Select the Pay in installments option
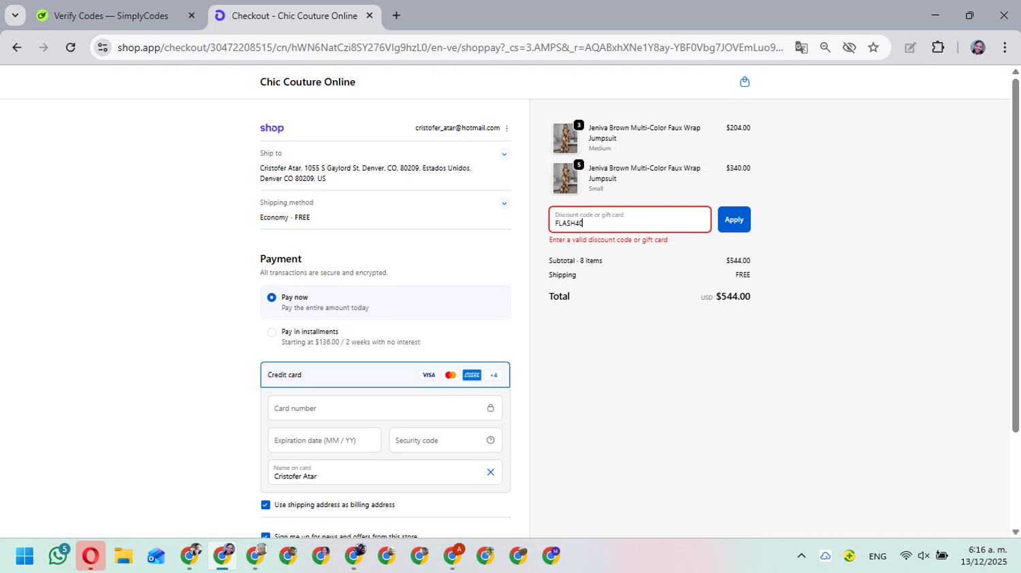 (272, 332)
